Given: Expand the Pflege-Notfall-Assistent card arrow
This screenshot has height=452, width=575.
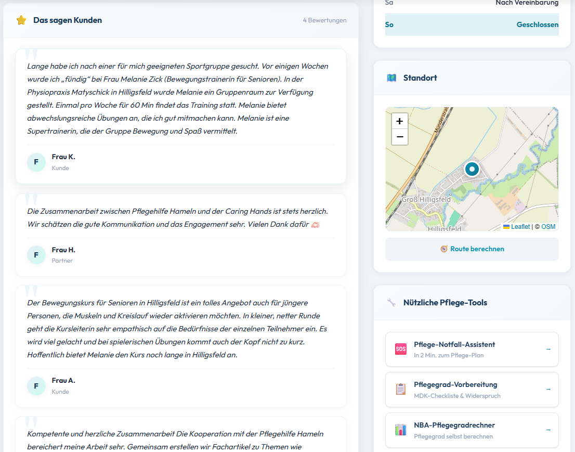Looking at the screenshot, I should coord(549,349).
